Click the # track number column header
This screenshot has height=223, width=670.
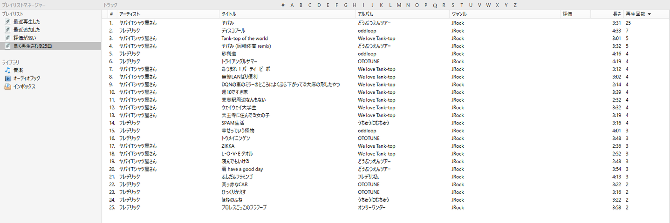[x=111, y=14]
